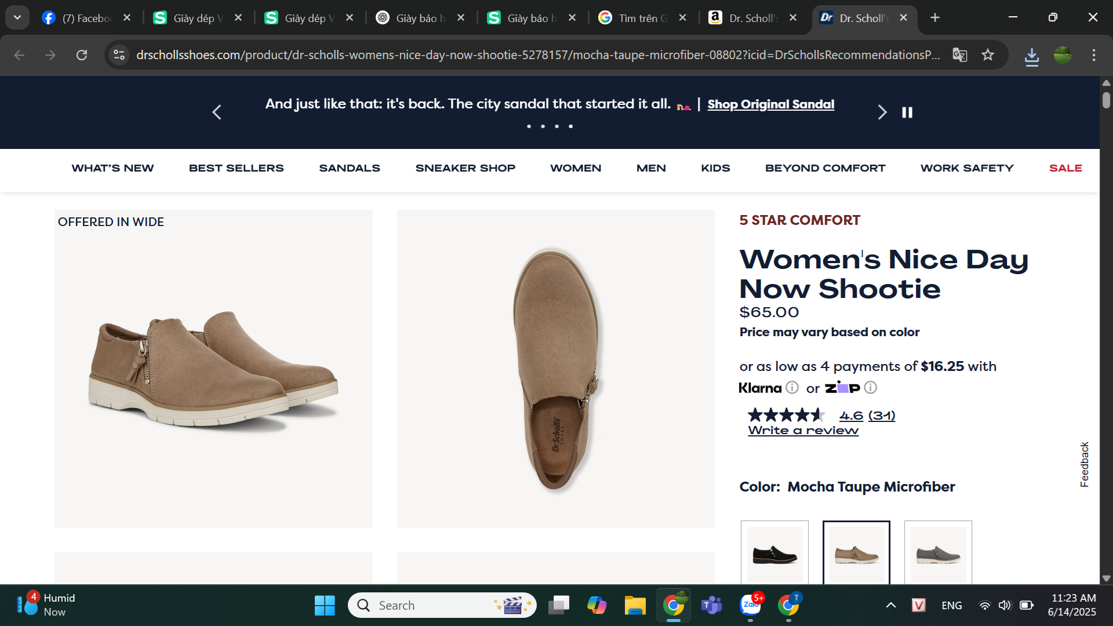Click Shop Original Sandal link
Screen dimensions: 1113x626
(x=770, y=104)
